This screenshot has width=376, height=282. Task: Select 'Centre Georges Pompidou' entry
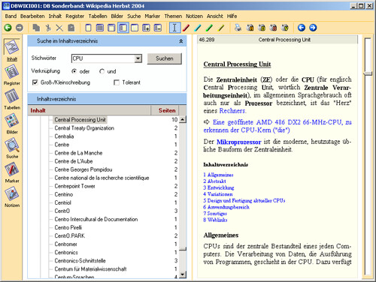coord(83,169)
